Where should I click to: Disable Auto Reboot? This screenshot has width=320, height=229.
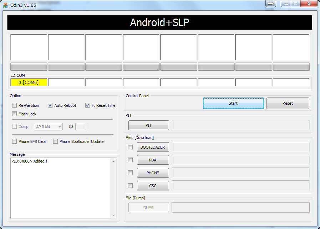[50, 105]
